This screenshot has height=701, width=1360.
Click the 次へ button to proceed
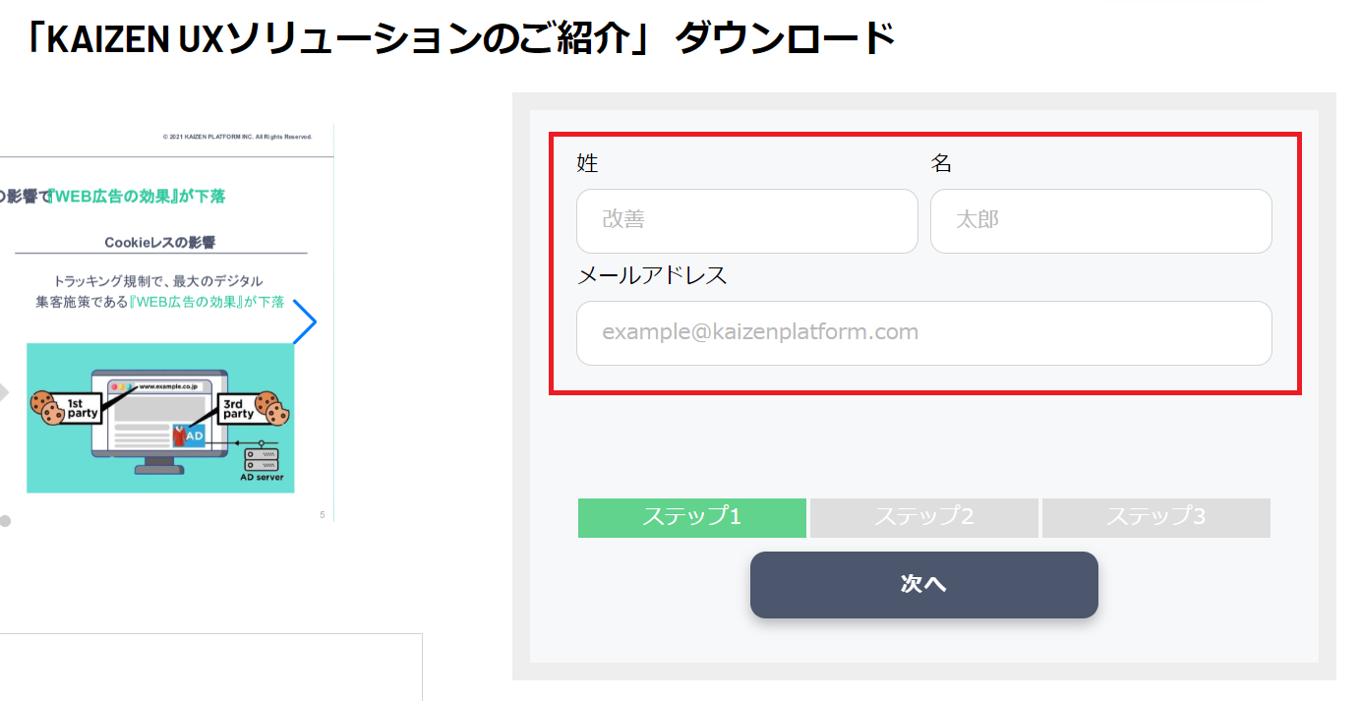coord(923,583)
